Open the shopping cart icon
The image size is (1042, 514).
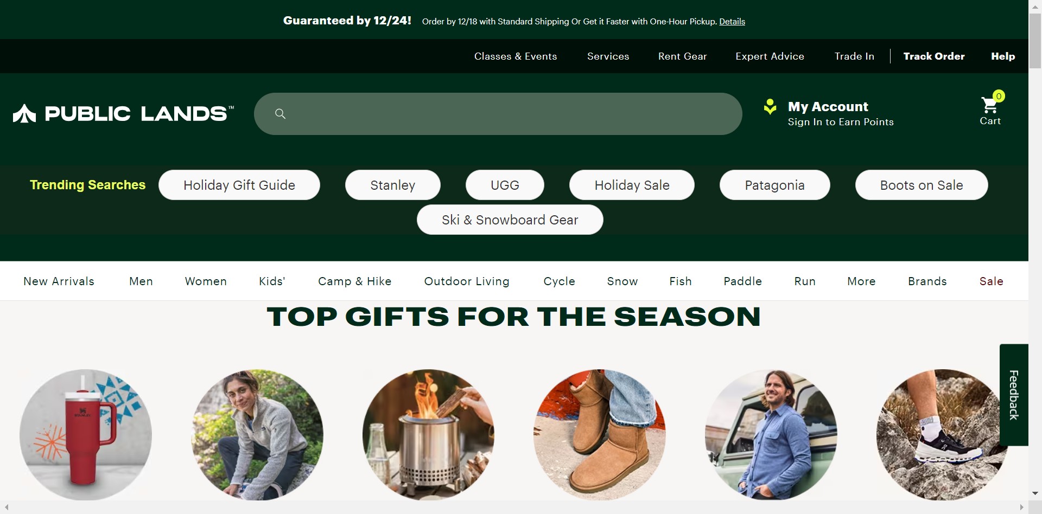click(x=990, y=105)
